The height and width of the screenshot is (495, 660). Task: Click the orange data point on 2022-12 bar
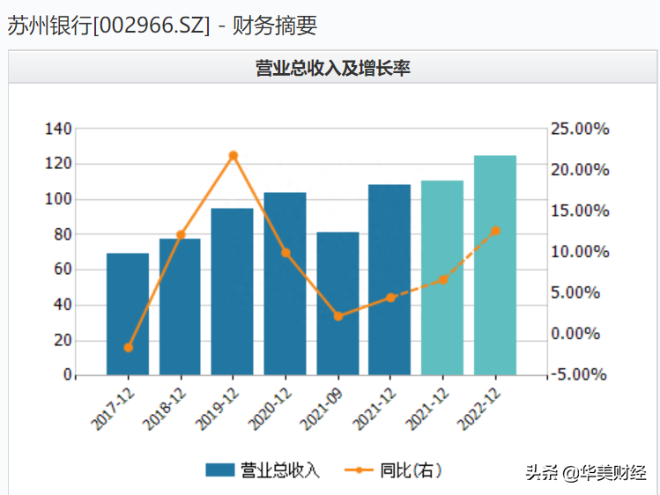pyautogui.click(x=495, y=231)
